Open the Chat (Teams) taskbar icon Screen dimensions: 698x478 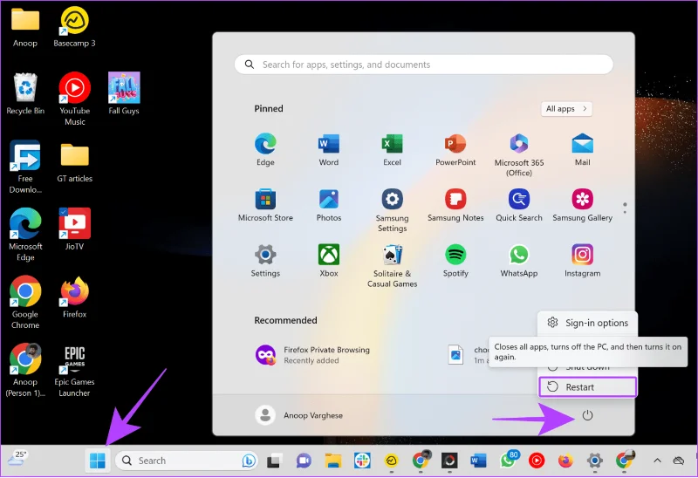click(x=304, y=461)
